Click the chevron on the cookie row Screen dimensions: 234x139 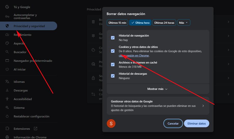pos(228,50)
